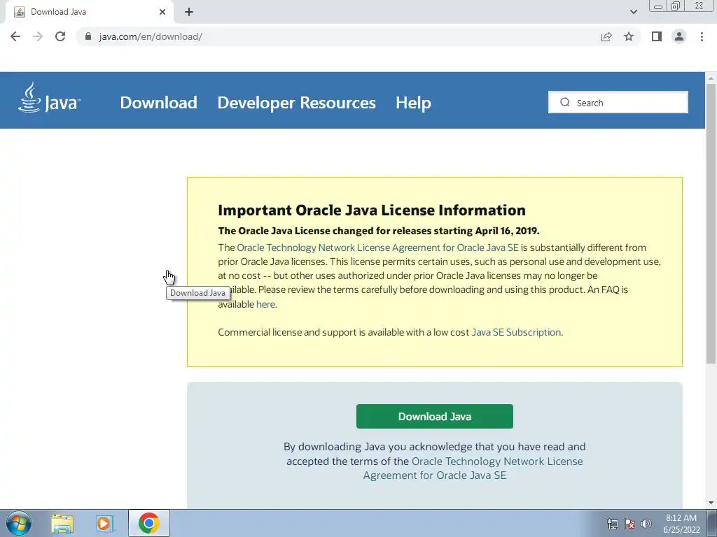Click the tab search chevron
This screenshot has height=537, width=717.
(x=633, y=12)
